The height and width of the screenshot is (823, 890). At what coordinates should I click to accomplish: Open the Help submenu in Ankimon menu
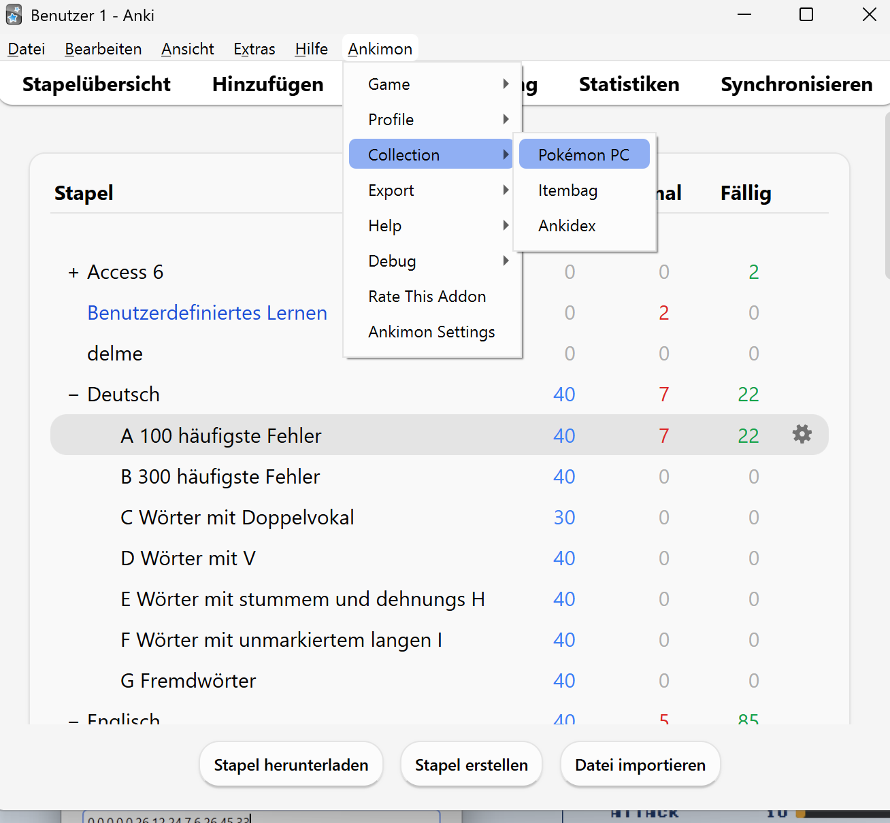(x=433, y=226)
